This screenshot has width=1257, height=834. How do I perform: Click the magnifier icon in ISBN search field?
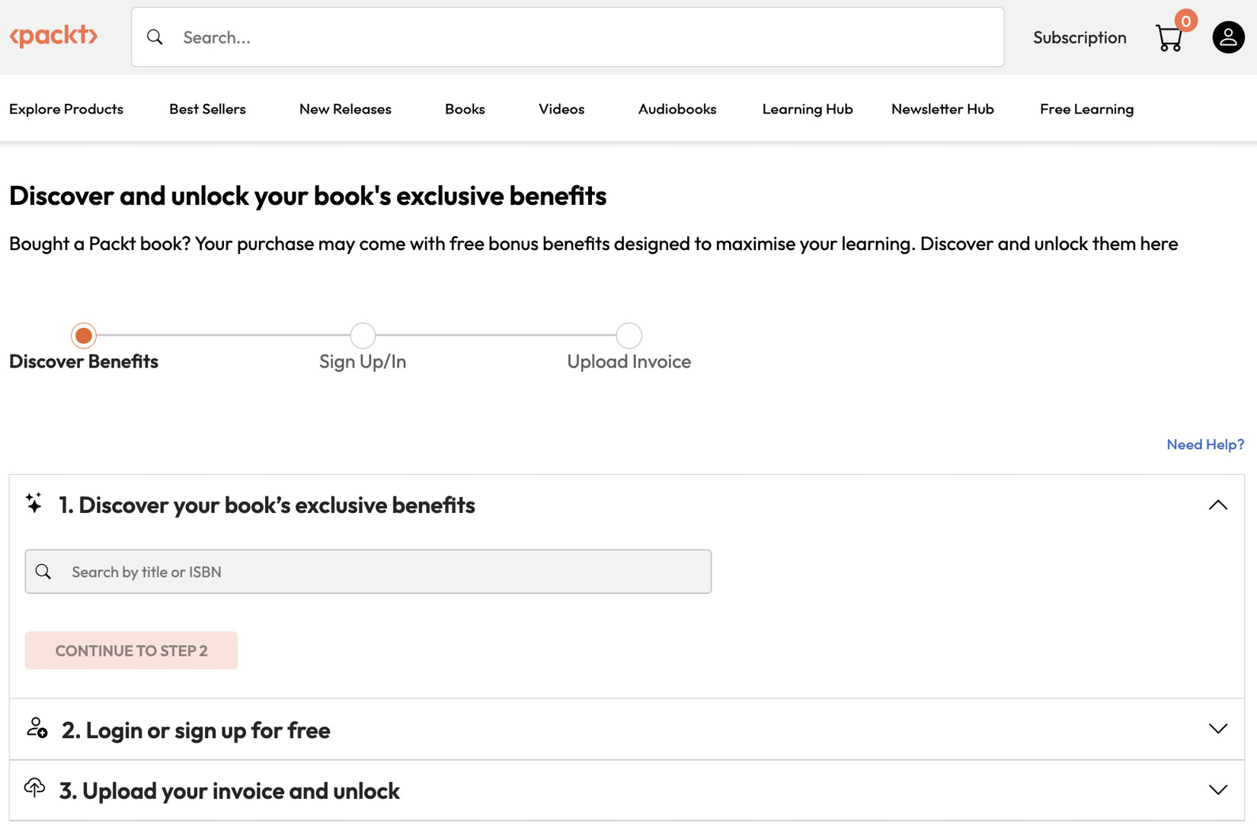43,572
